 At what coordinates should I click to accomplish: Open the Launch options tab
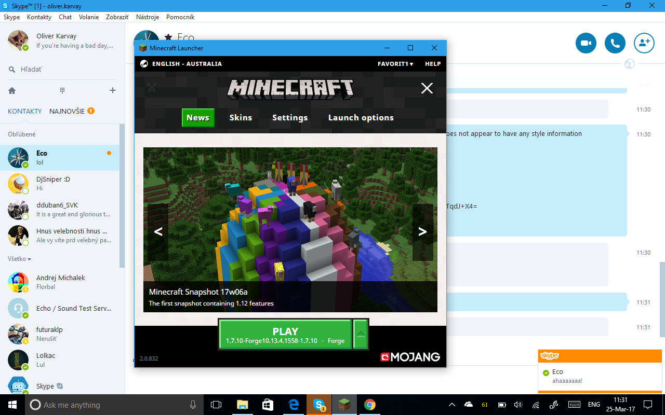(x=361, y=118)
